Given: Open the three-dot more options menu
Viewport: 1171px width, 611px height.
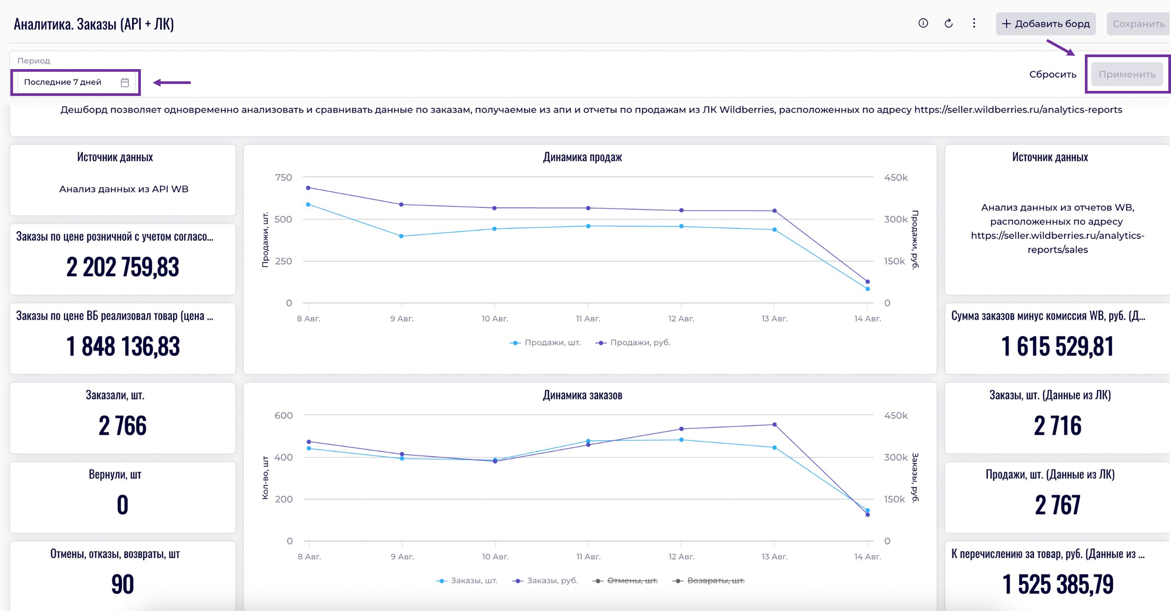Looking at the screenshot, I should pyautogui.click(x=974, y=23).
